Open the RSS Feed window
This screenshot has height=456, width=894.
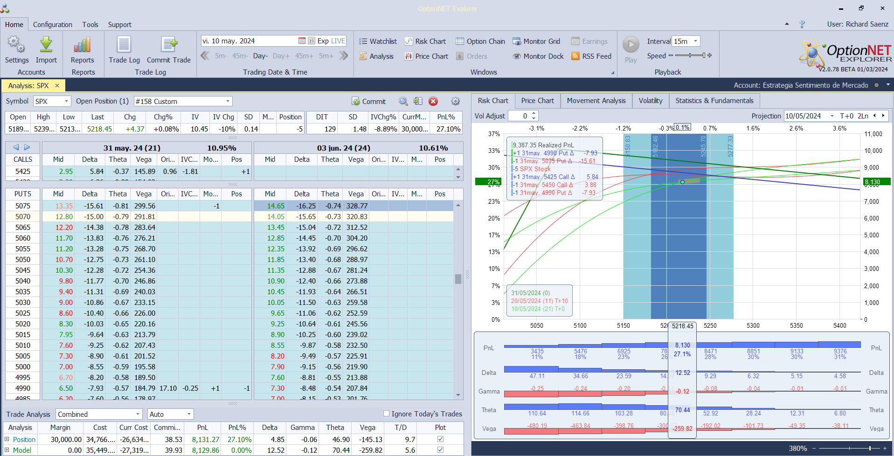(x=591, y=56)
